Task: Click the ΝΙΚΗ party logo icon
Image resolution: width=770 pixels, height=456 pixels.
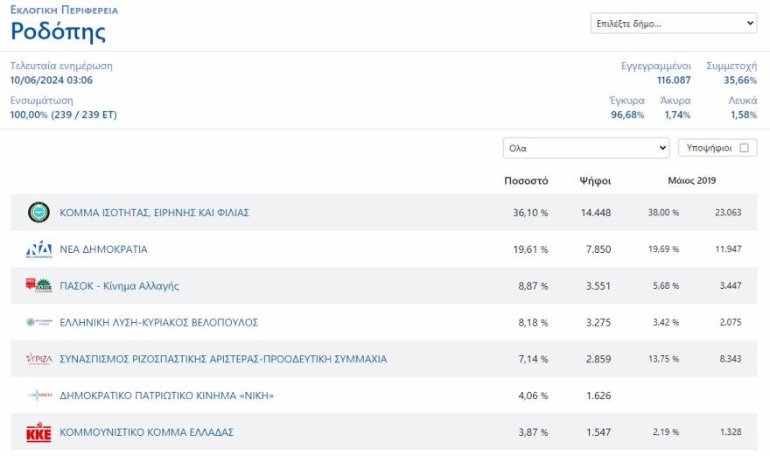Action: 38,396
